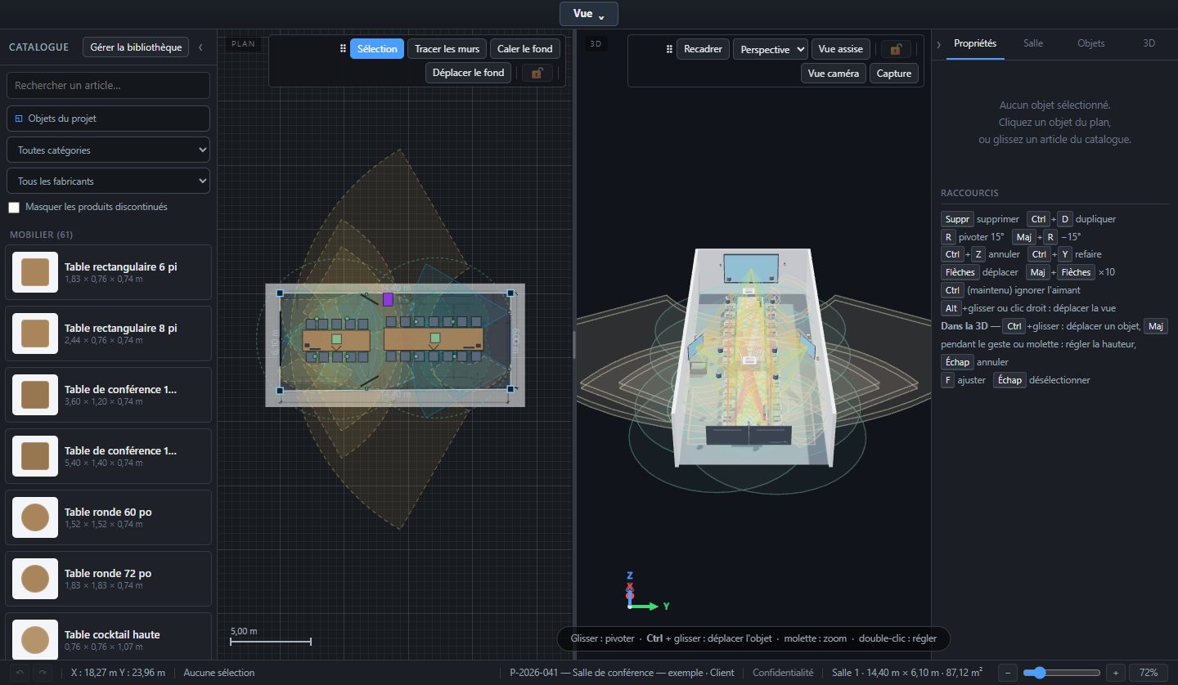Click the X Y coordinates readout

coord(118,673)
